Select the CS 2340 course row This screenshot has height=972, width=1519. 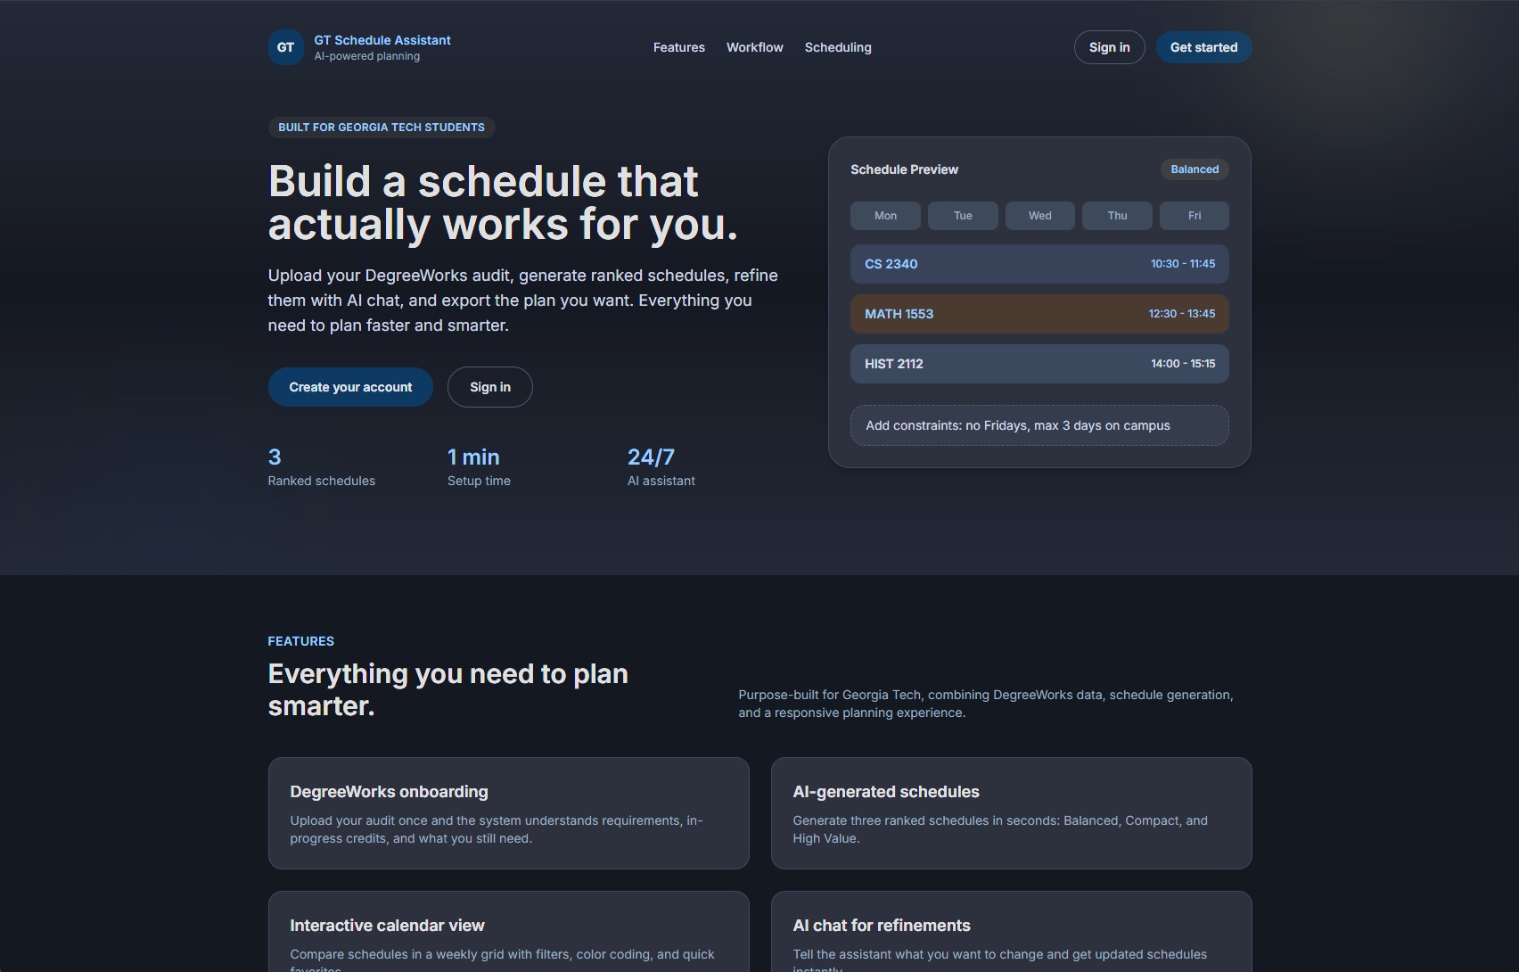1039,264
